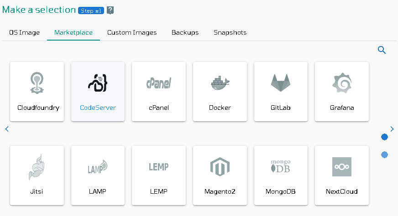Choose the GitLab fox icon
The image size is (398, 216).
pos(281,83)
